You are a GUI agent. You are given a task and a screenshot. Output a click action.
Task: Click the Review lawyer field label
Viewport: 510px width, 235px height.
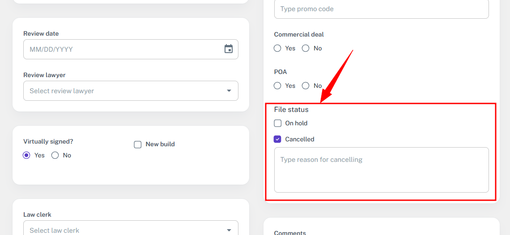pos(44,75)
